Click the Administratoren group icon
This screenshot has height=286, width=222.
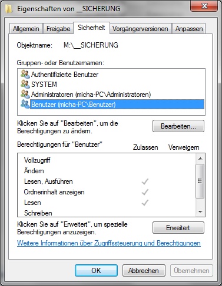[25, 95]
